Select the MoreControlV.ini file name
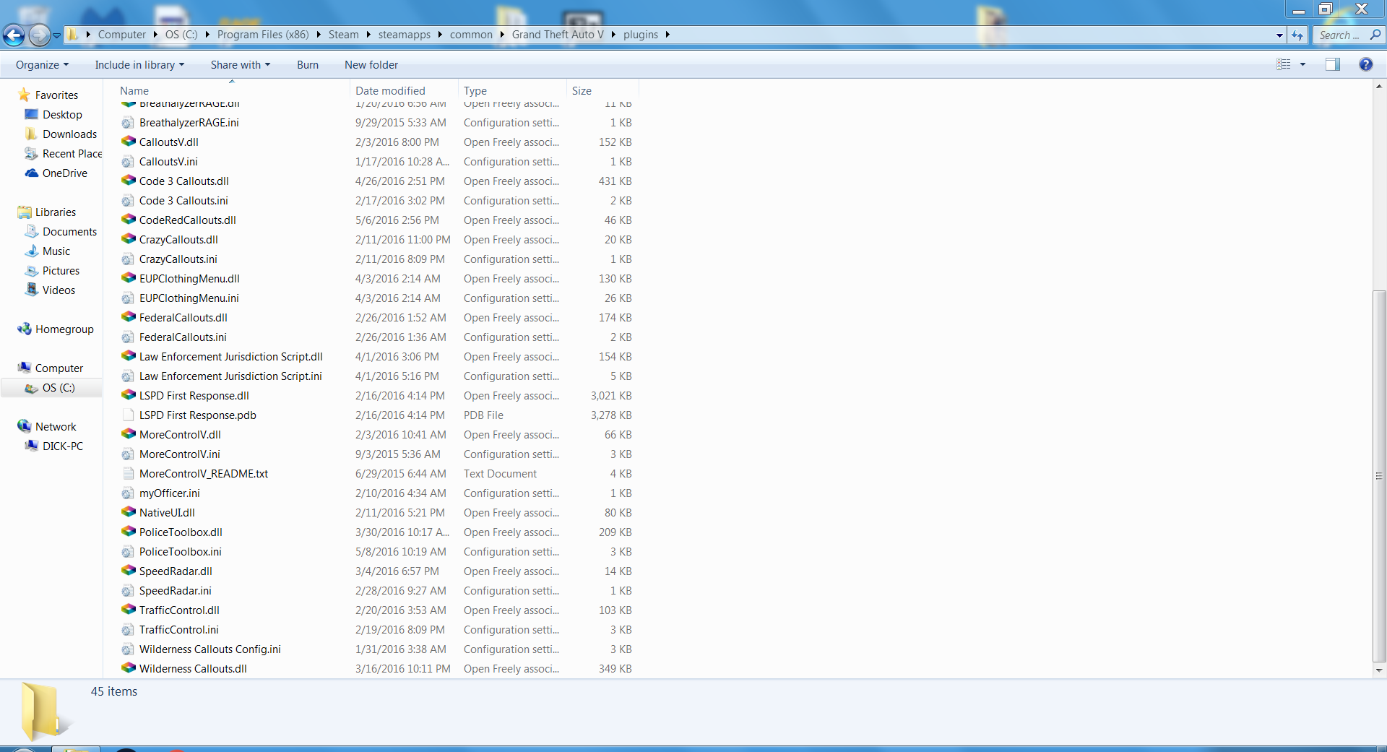Viewport: 1387px width, 752px height. click(x=180, y=454)
